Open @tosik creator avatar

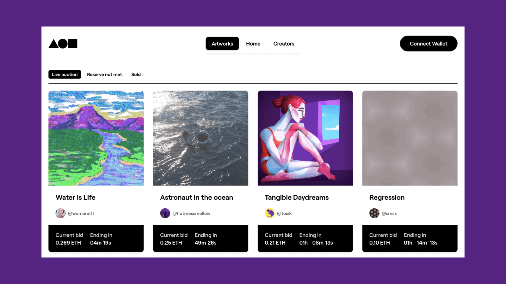(270, 213)
